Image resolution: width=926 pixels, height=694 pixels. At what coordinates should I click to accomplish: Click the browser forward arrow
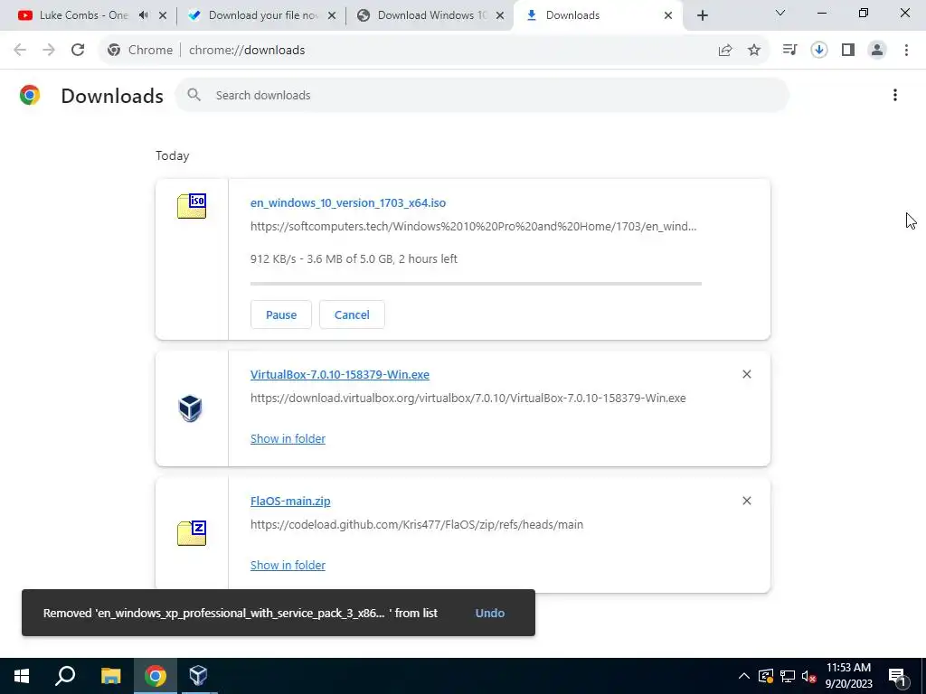point(49,50)
